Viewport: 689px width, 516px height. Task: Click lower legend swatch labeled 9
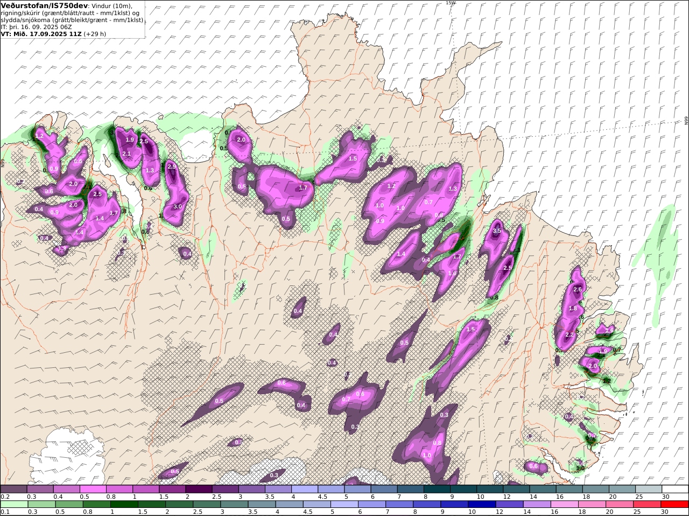point(454,505)
